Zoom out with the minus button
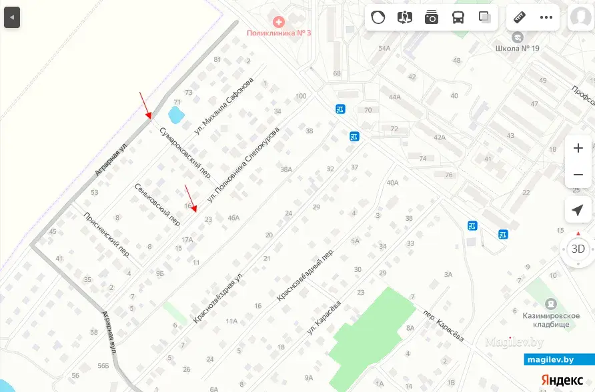 [x=578, y=175]
